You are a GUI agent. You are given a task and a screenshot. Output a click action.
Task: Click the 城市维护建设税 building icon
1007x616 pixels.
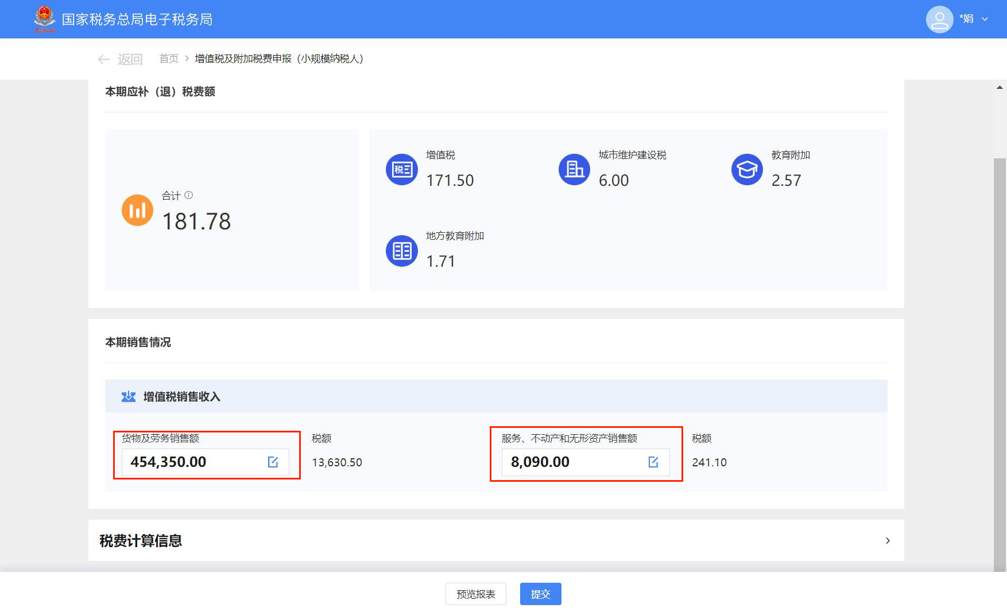[574, 169]
